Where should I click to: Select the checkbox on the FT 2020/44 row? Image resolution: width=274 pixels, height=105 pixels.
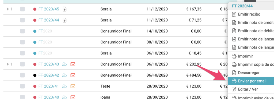[22, 20]
